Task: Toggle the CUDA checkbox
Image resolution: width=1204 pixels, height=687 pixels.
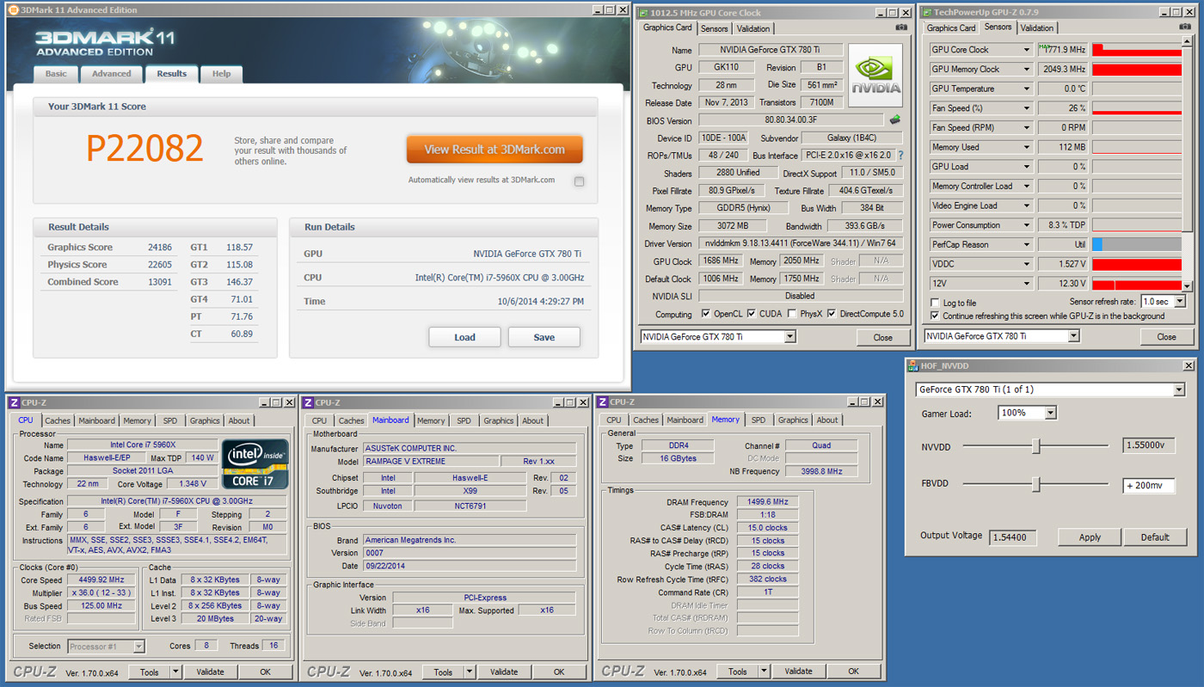Action: (752, 314)
